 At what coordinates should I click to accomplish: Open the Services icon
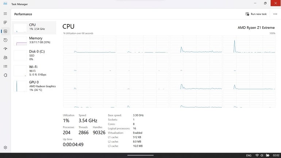[x=5, y=75]
